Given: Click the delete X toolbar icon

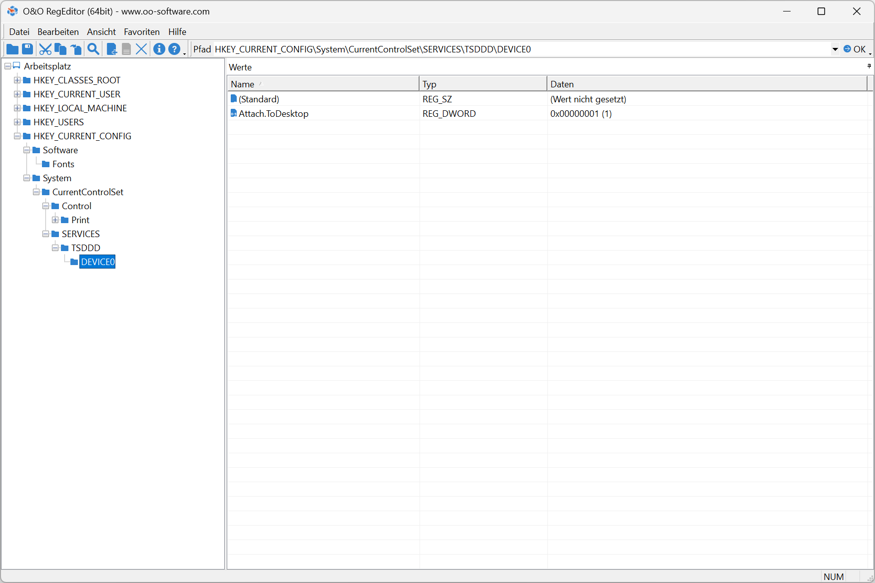Looking at the screenshot, I should [x=141, y=49].
